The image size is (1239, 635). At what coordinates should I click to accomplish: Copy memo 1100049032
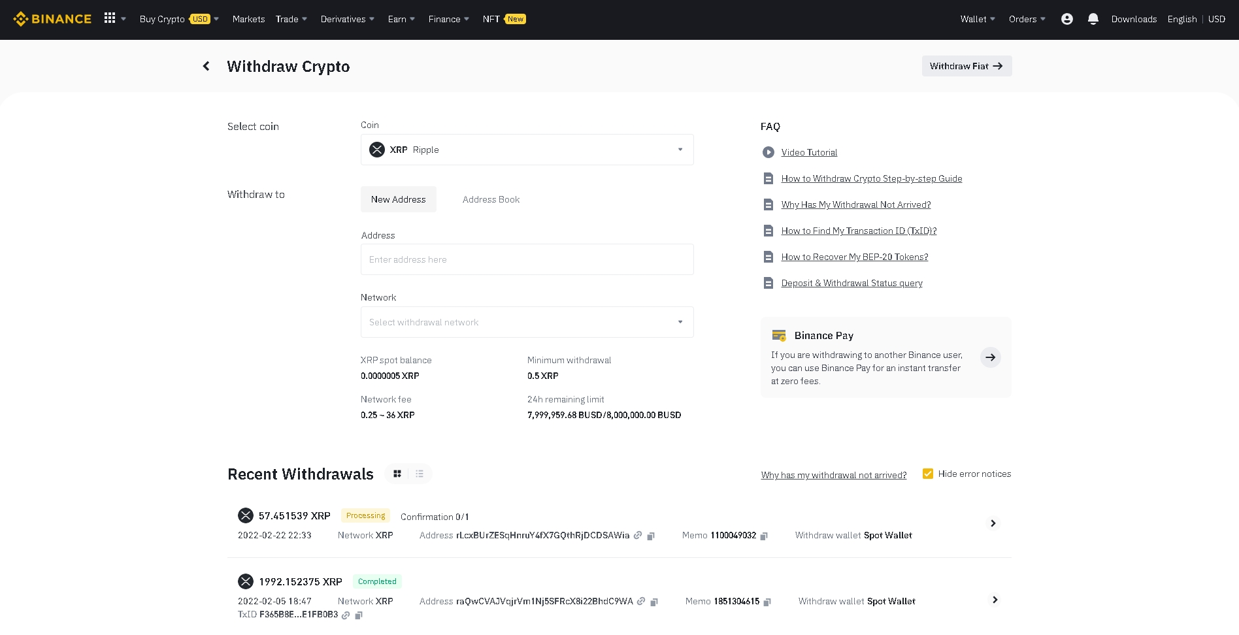click(x=764, y=536)
